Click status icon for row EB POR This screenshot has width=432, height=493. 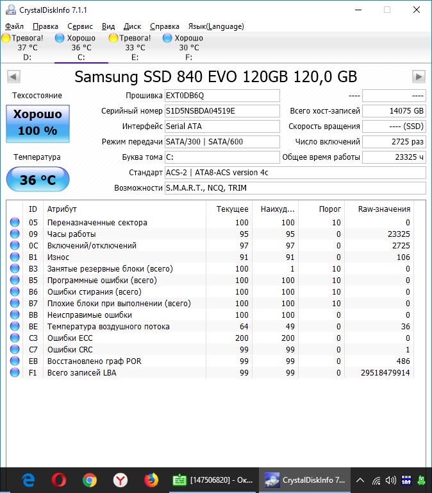pyautogui.click(x=15, y=361)
